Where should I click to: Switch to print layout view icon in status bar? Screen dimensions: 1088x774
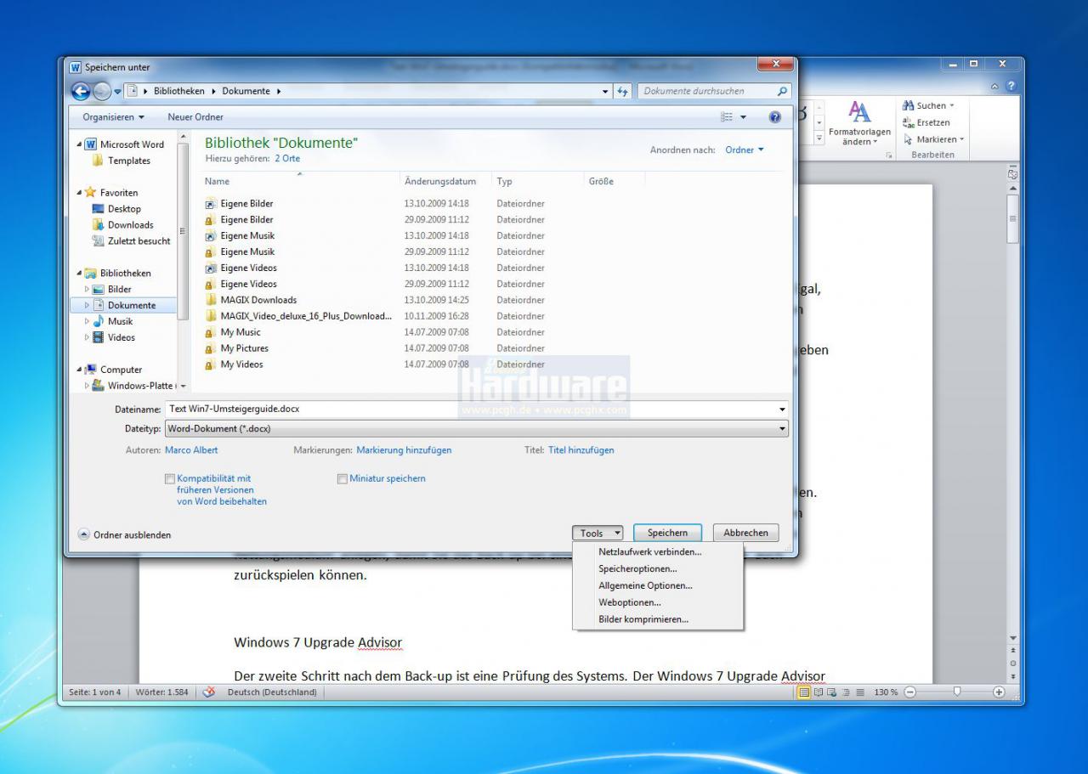803,692
